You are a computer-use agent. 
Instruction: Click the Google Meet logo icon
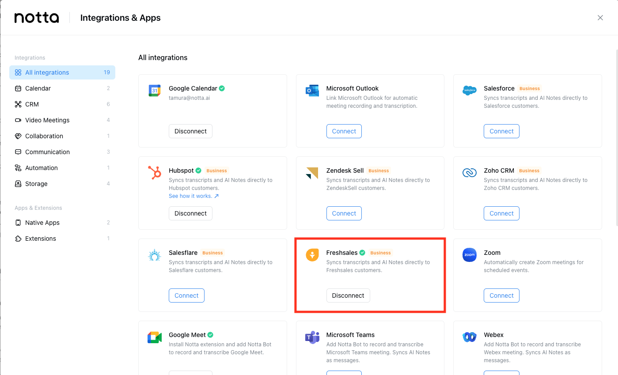155,337
